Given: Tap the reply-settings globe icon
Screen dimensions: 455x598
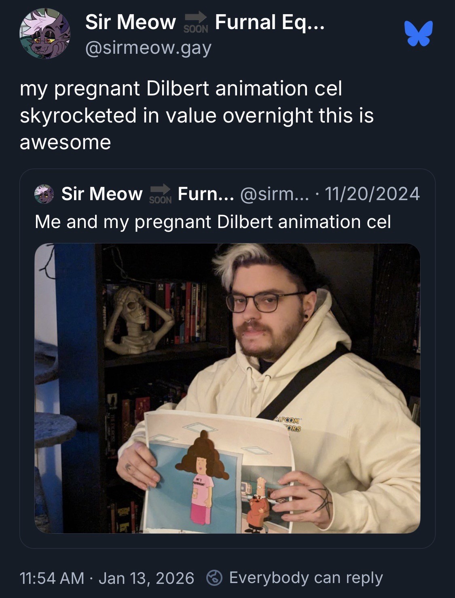Looking at the screenshot, I should [x=214, y=578].
